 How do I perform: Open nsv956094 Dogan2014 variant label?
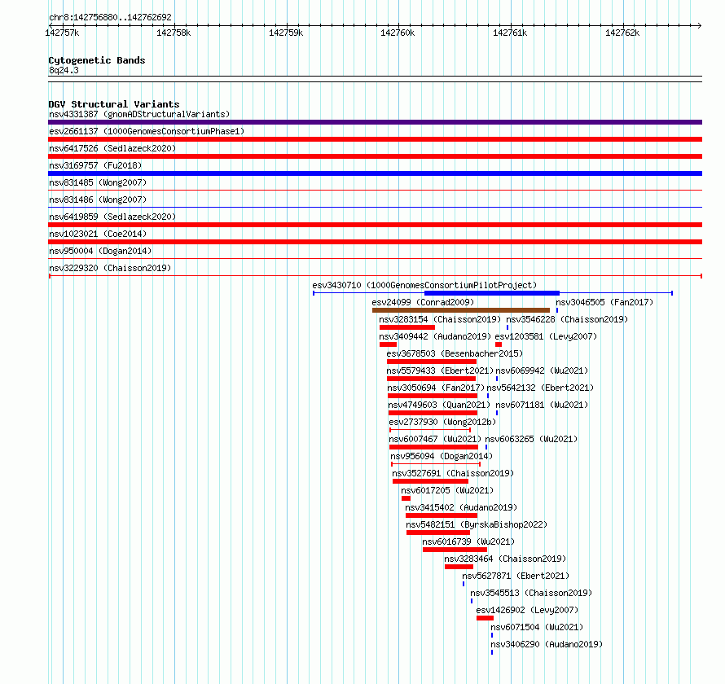(442, 456)
